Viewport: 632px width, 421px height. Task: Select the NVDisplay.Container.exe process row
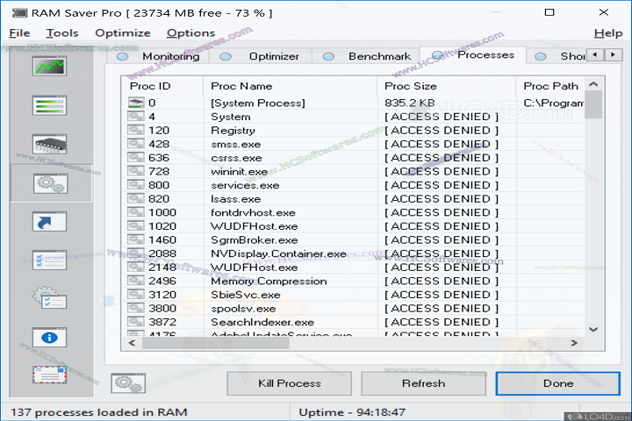pyautogui.click(x=353, y=253)
